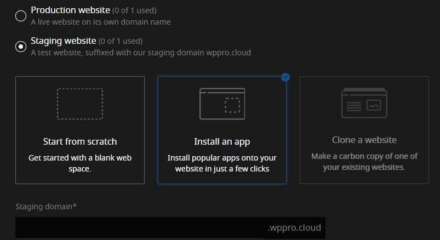Viewport: 440px width, 240px height.
Task: Click the browser window app install icon
Action: (222, 103)
